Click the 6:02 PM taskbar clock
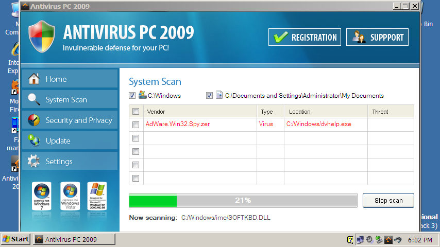The height and width of the screenshot is (247, 440). pyautogui.click(x=420, y=240)
